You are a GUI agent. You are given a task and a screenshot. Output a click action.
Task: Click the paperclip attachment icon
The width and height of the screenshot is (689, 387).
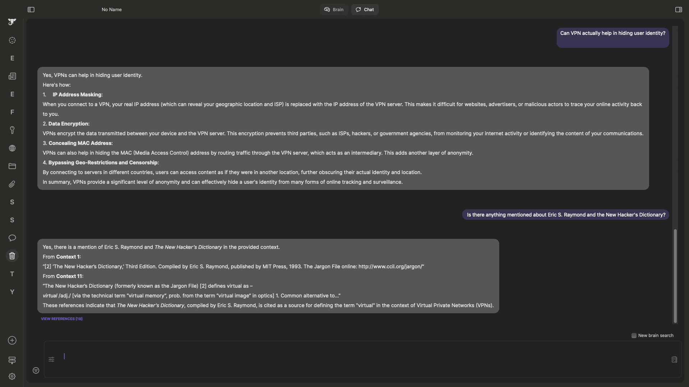point(12,184)
